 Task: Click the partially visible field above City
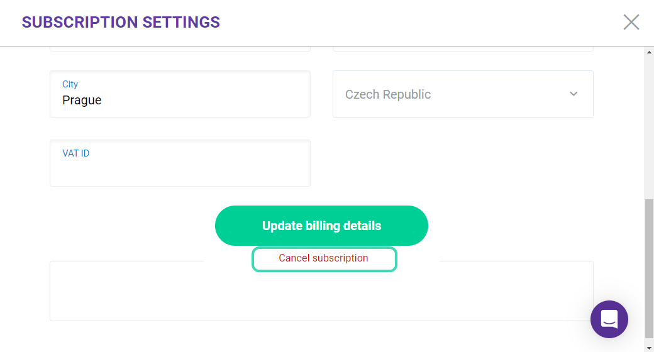pyautogui.click(x=180, y=49)
